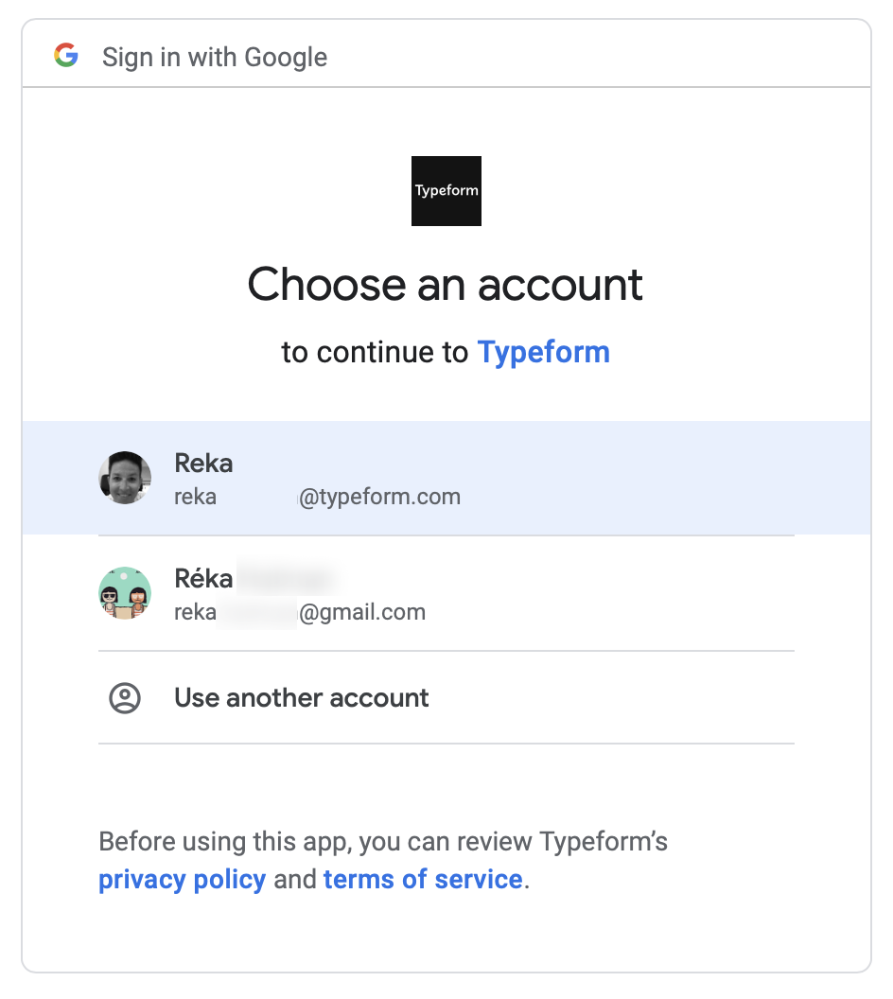Click the Réka gmail cartoon avatar
The image size is (893, 999).
pos(125,593)
